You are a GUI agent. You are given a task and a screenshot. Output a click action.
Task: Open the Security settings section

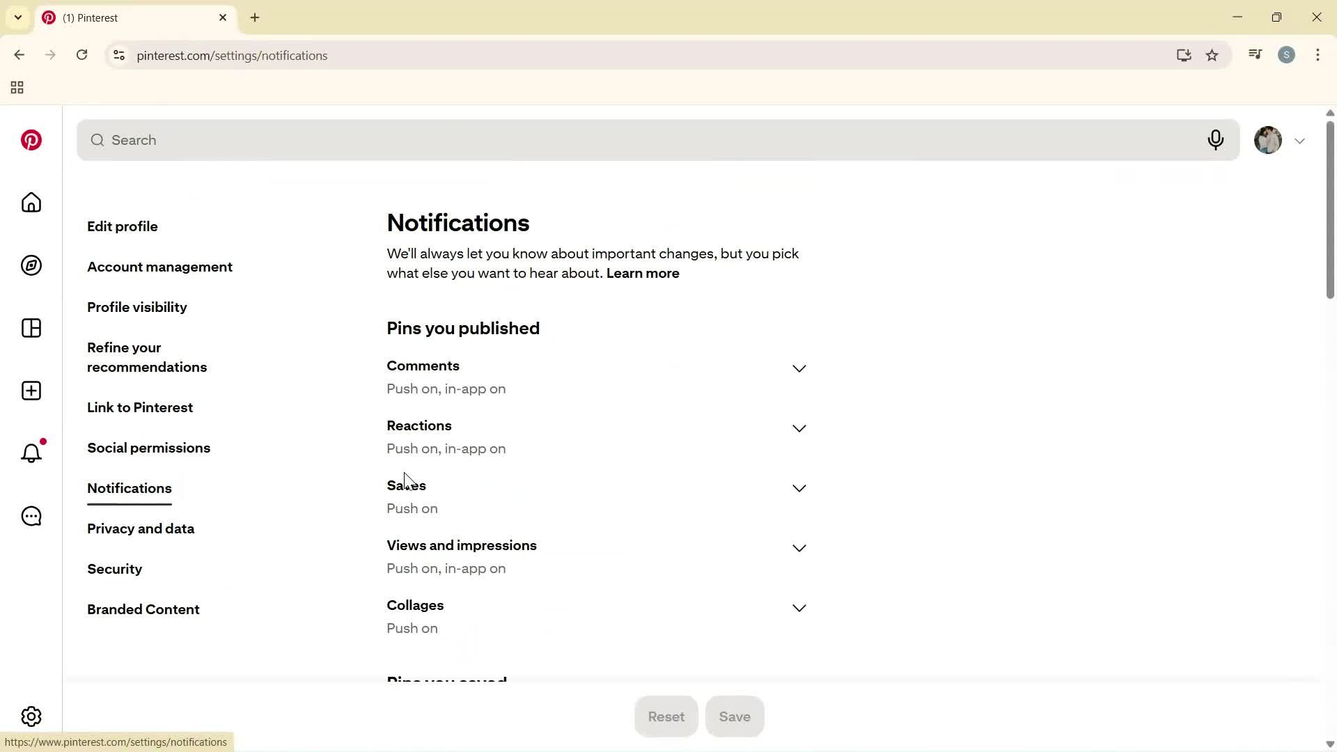point(114,569)
